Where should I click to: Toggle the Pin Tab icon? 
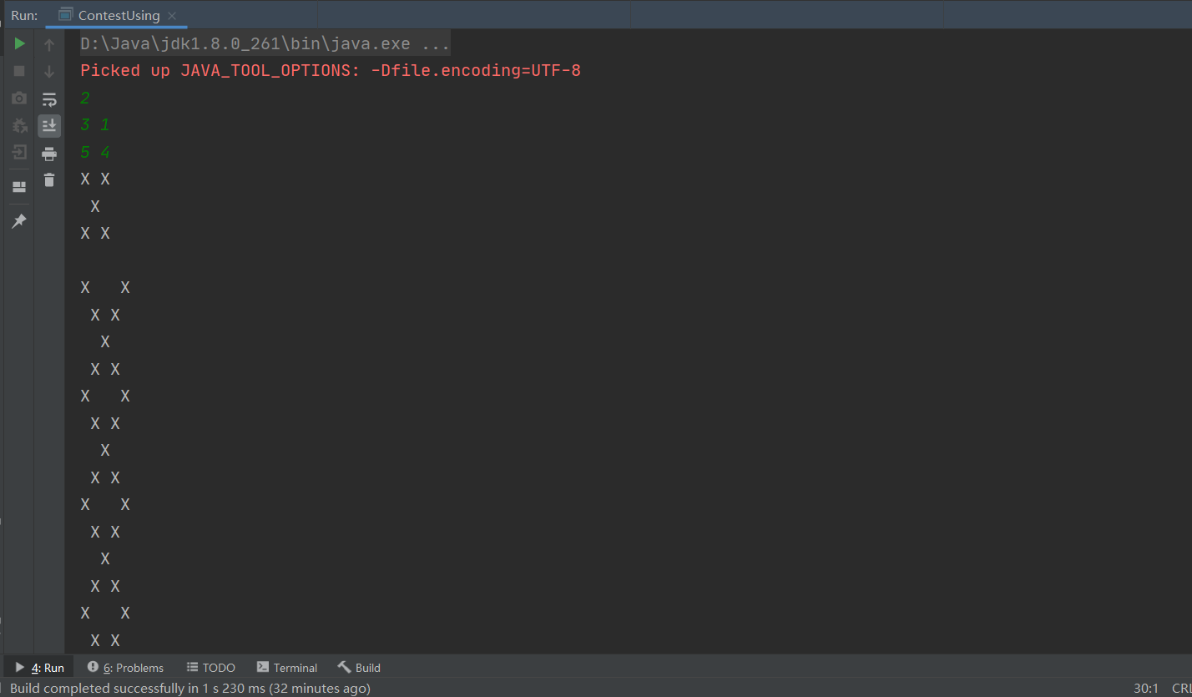pos(19,221)
